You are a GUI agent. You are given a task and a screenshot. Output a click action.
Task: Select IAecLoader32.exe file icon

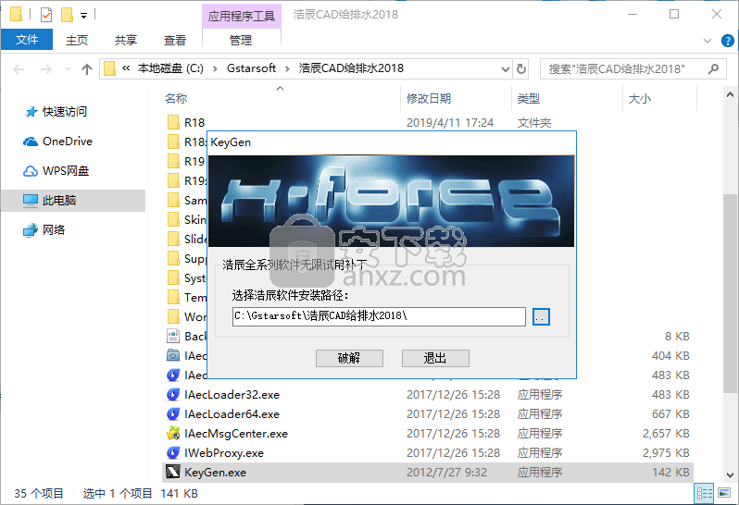pyautogui.click(x=173, y=394)
